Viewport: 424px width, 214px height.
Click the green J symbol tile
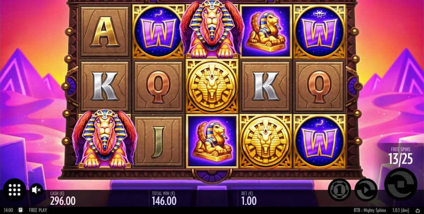158,141
